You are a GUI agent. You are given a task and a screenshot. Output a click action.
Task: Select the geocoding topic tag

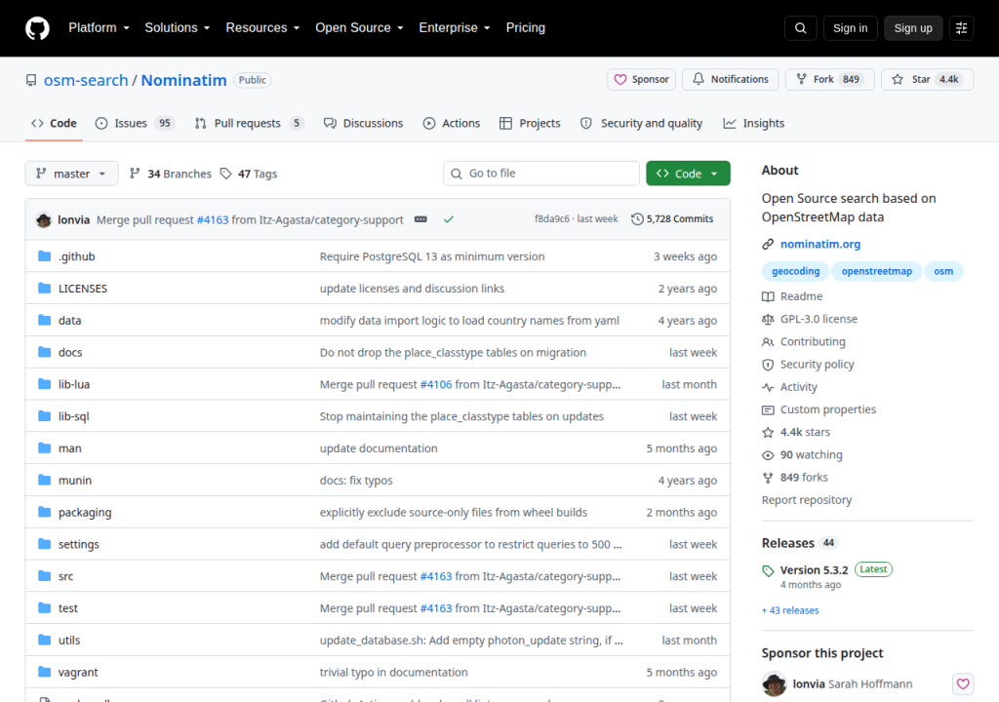coord(796,271)
